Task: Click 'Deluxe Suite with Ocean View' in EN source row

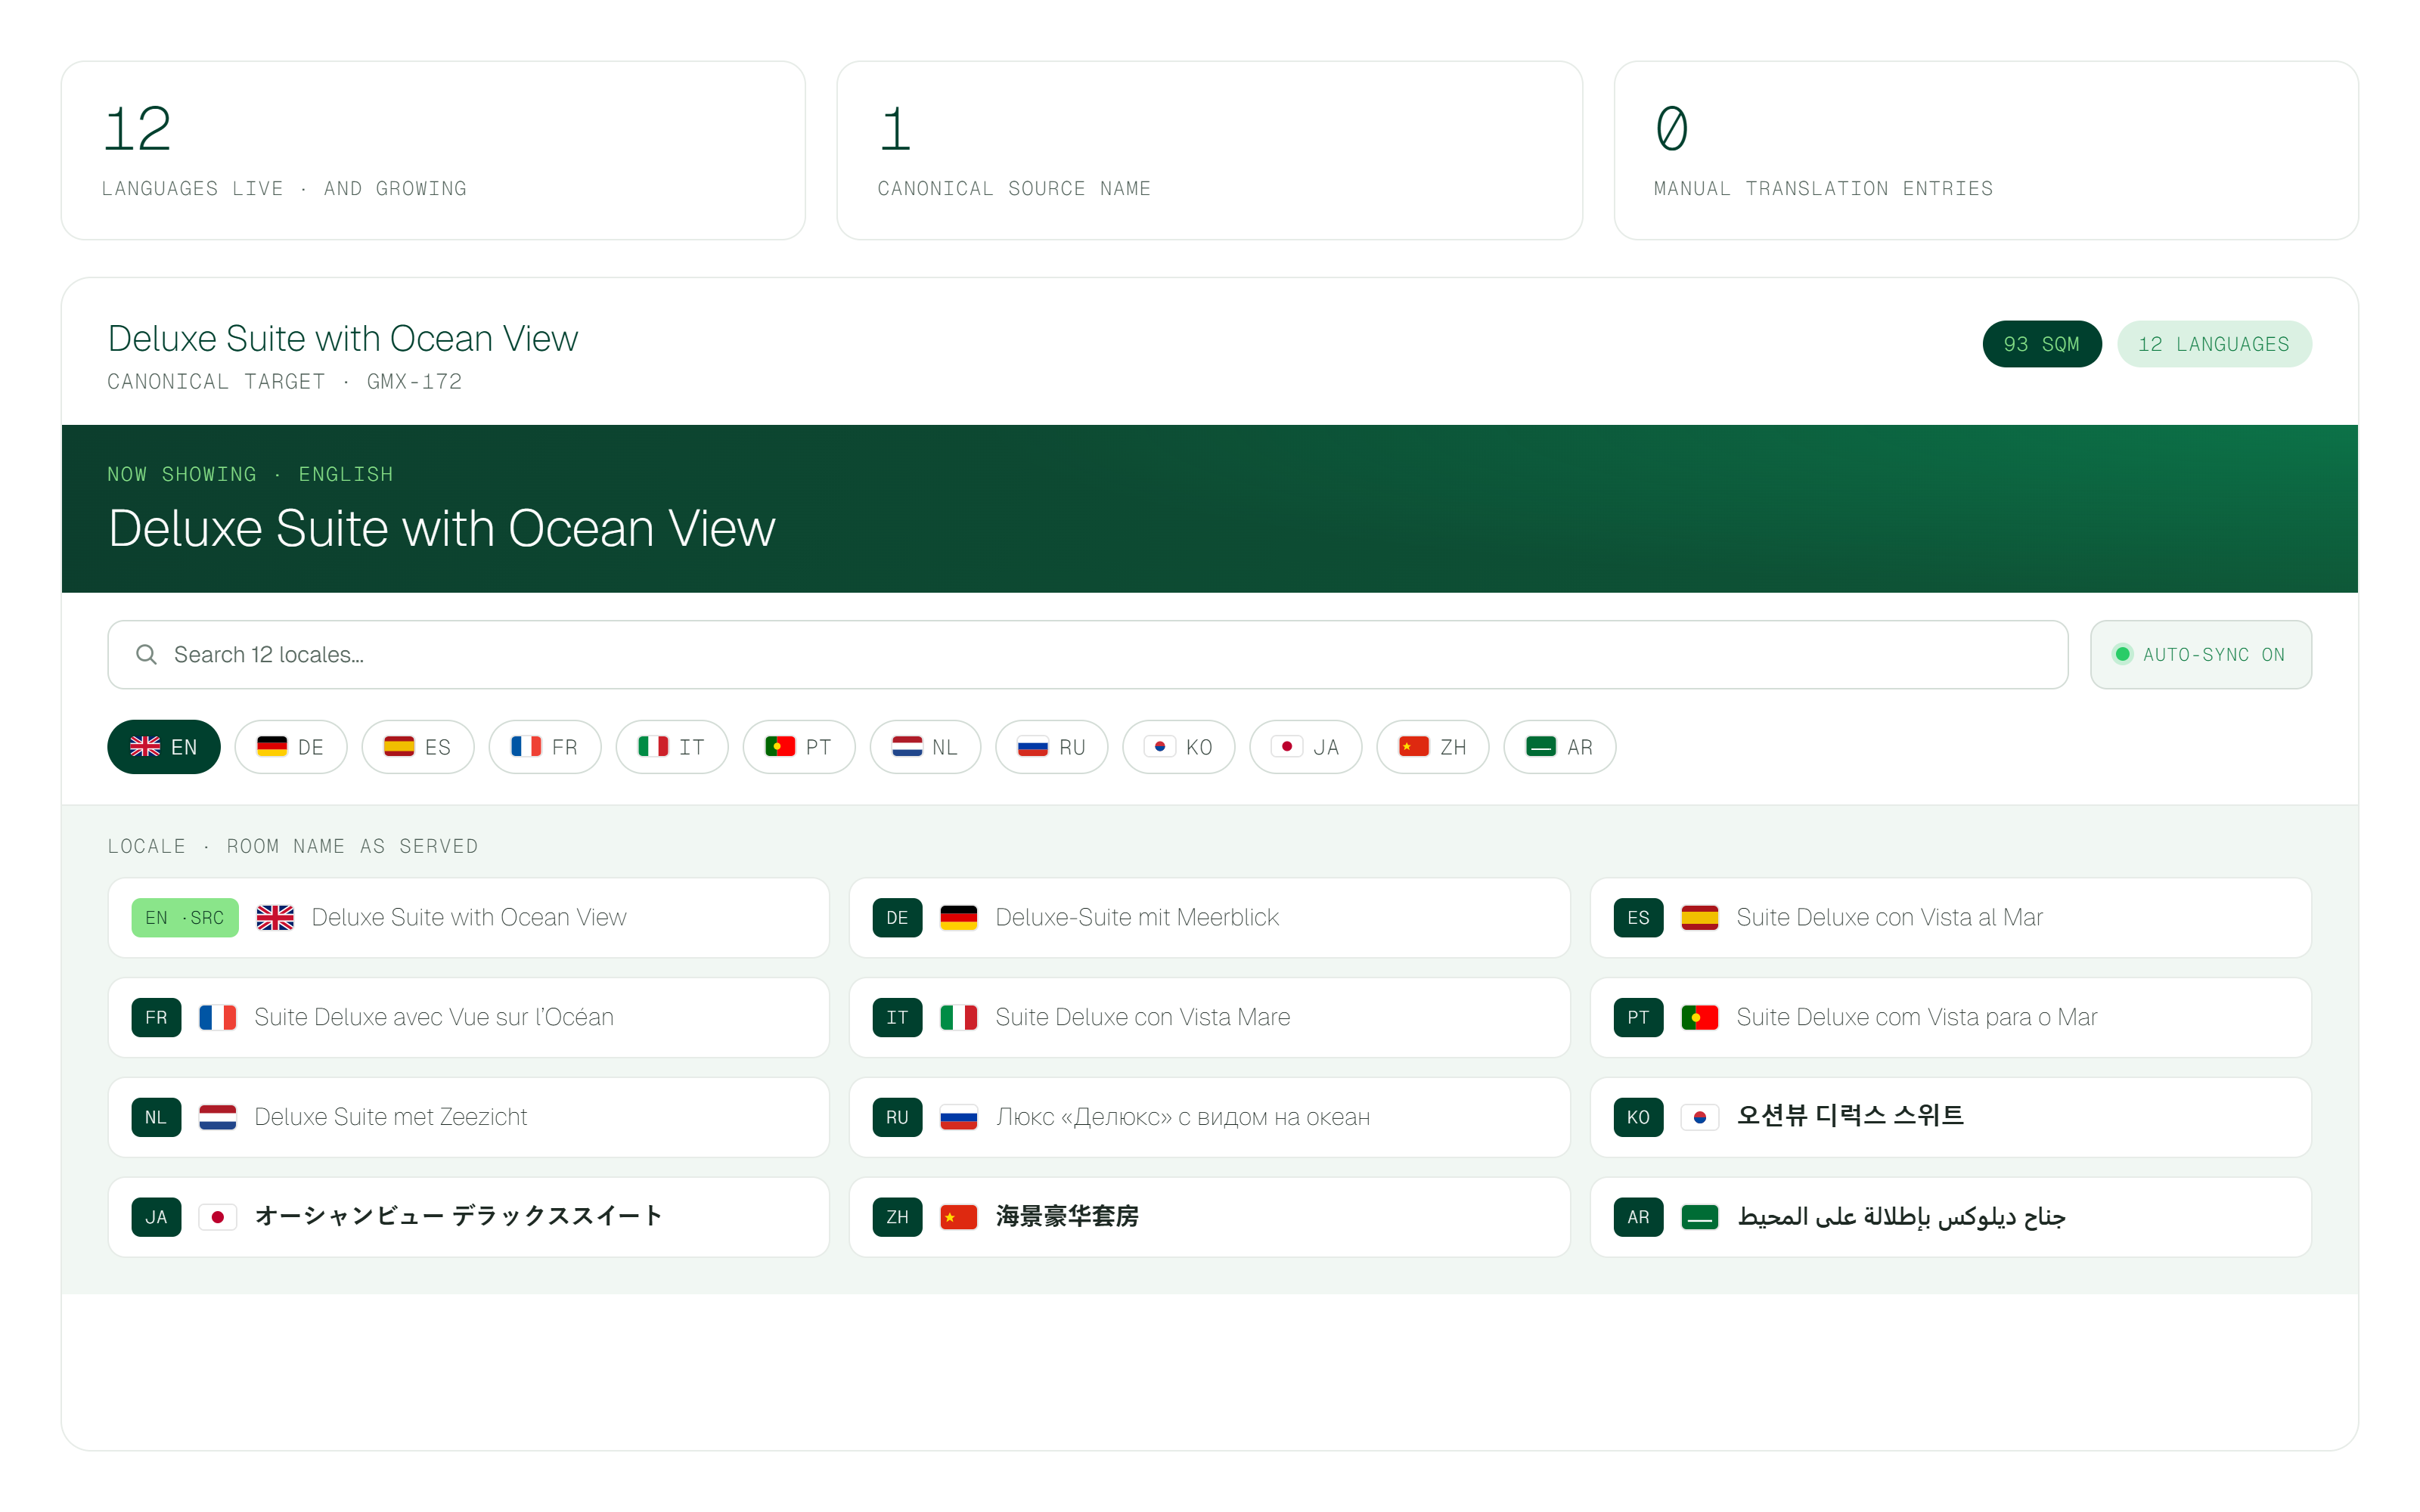Action: [469, 918]
